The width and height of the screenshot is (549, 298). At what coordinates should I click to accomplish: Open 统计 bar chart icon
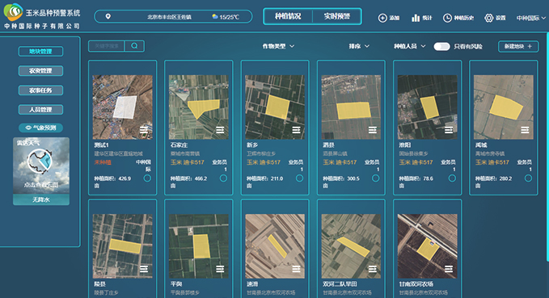click(x=416, y=18)
